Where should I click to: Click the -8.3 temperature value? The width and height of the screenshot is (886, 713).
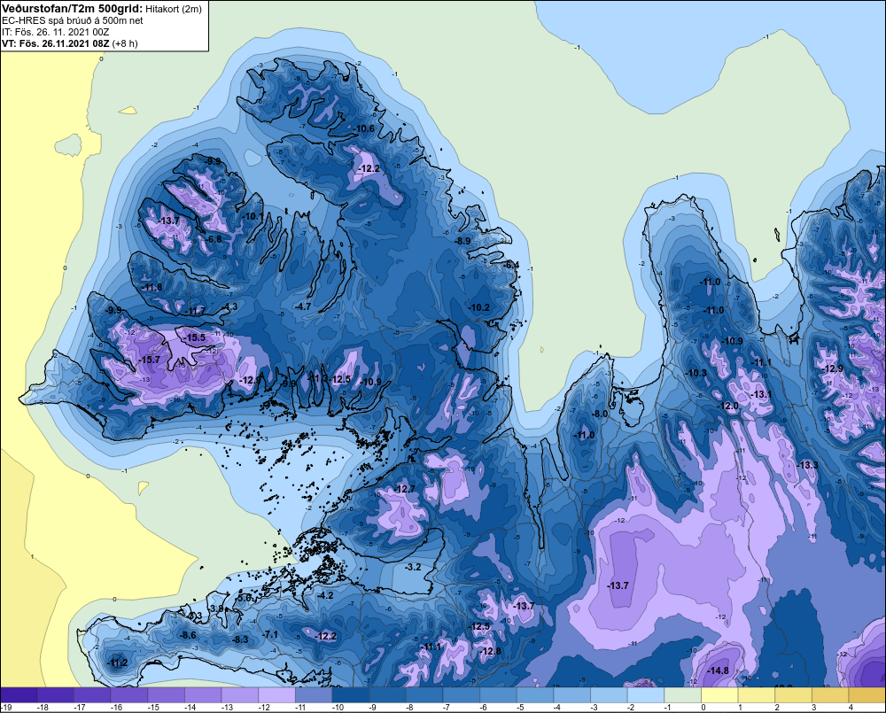239,639
